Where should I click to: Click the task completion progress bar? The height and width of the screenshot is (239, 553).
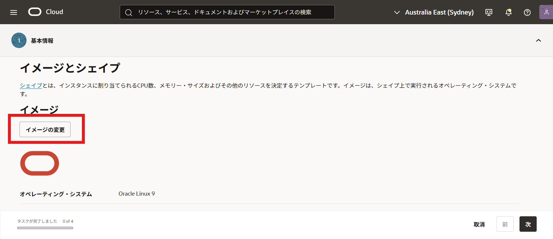point(45,228)
